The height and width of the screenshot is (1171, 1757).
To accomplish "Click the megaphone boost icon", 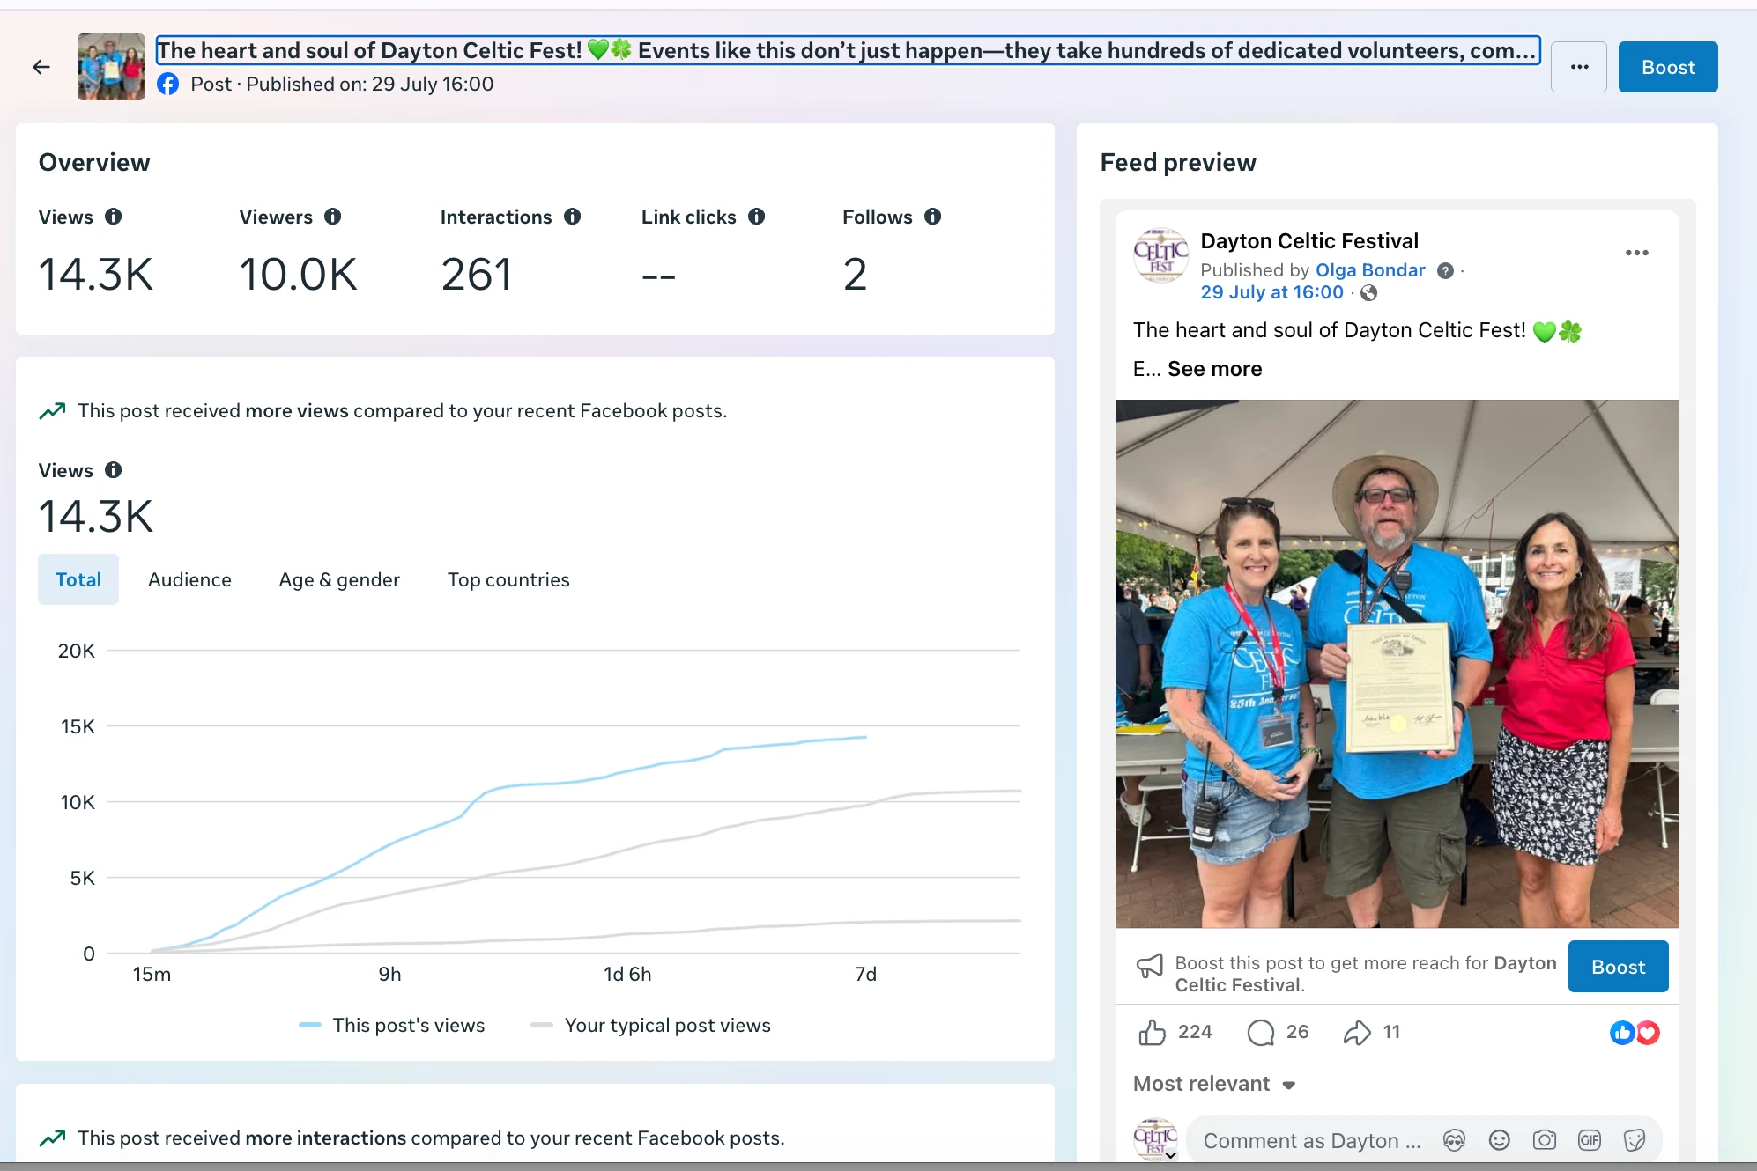I will point(1150,966).
